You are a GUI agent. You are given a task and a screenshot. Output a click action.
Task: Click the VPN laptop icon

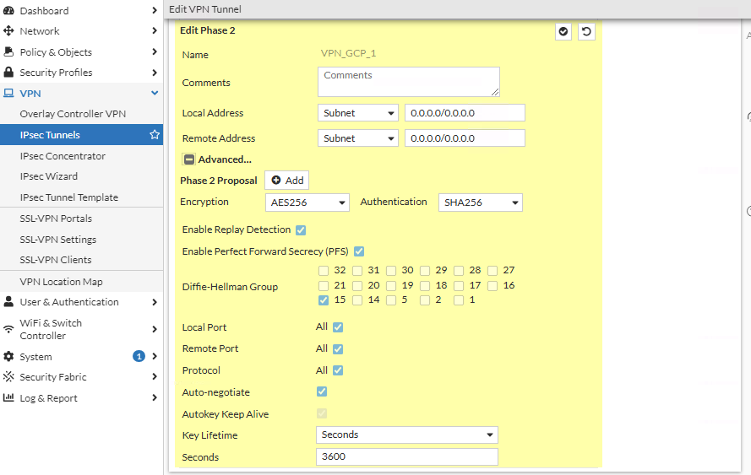pos(8,94)
